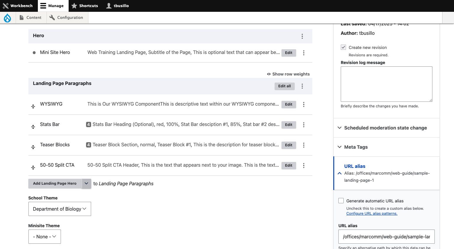454x249 pixels.
Task: Expand Scheduled moderation state change section
Action: coord(387,128)
